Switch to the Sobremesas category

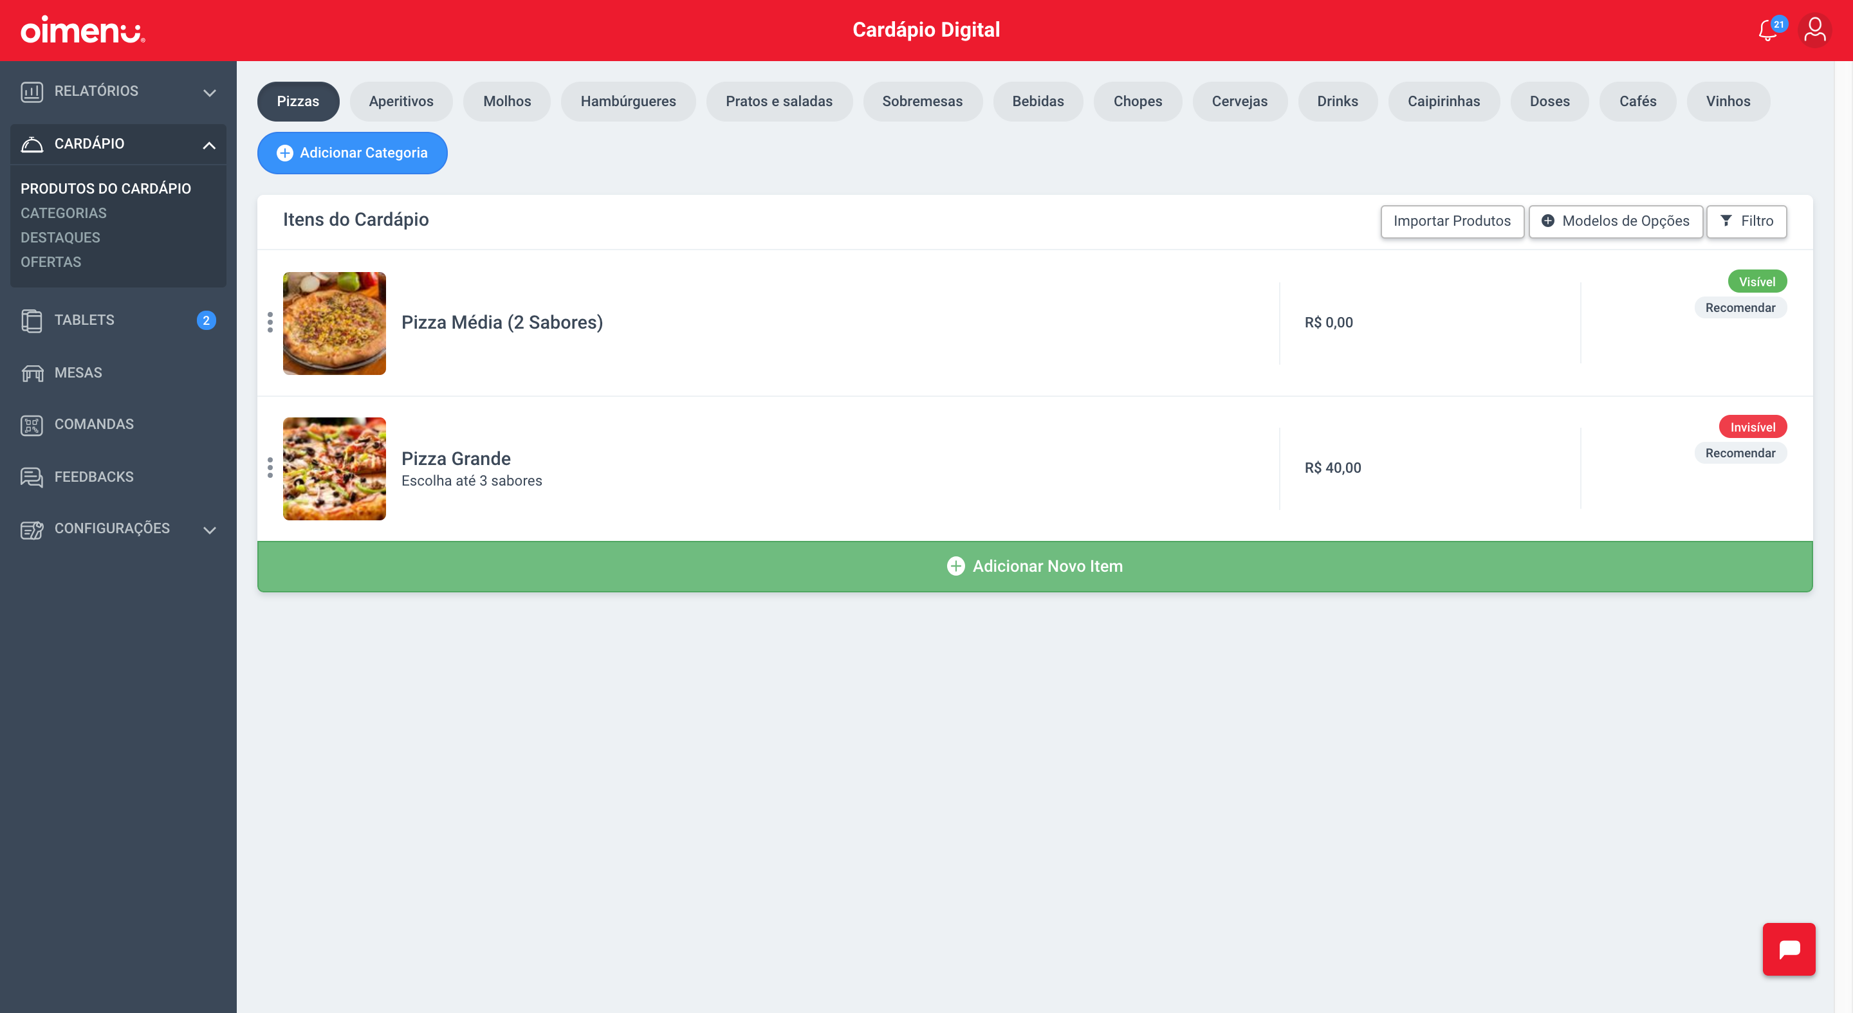pyautogui.click(x=922, y=102)
